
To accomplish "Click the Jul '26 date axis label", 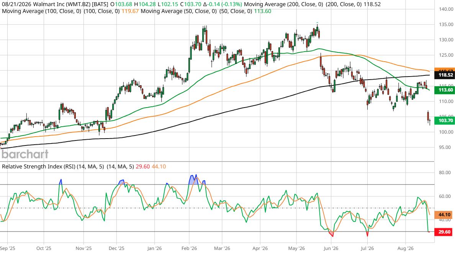I will 367,248.
